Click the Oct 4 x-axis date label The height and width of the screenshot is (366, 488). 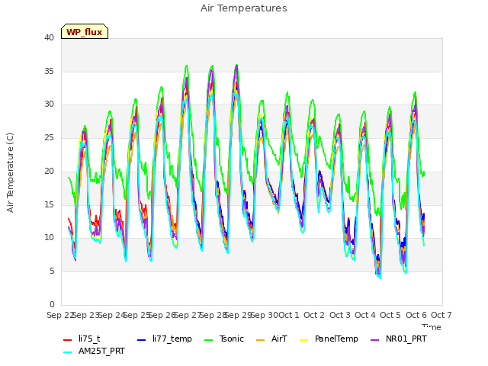pos(365,315)
